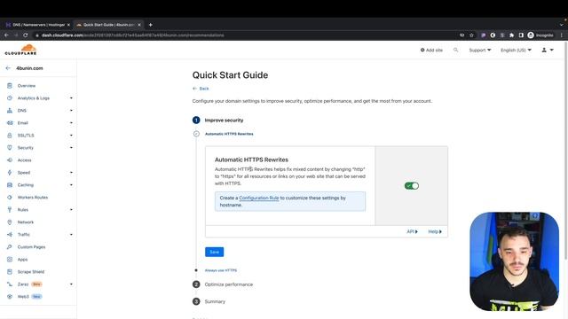Select the Quick Start Guide browser tab
Image resolution: width=568 pixels, height=319 pixels.
pyautogui.click(x=108, y=25)
